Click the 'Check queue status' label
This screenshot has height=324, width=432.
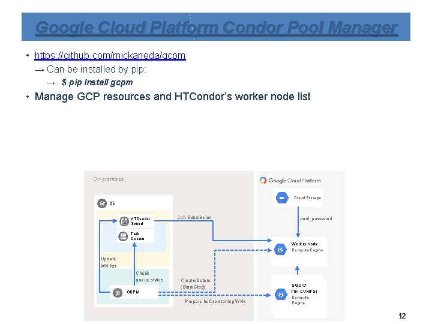click(x=149, y=277)
